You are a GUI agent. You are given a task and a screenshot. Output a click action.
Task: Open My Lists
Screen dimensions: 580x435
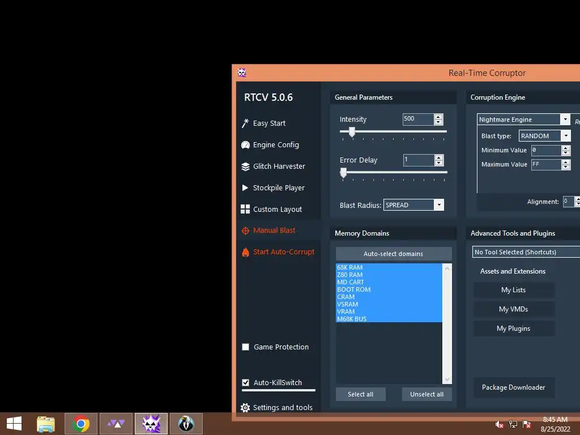coord(514,290)
